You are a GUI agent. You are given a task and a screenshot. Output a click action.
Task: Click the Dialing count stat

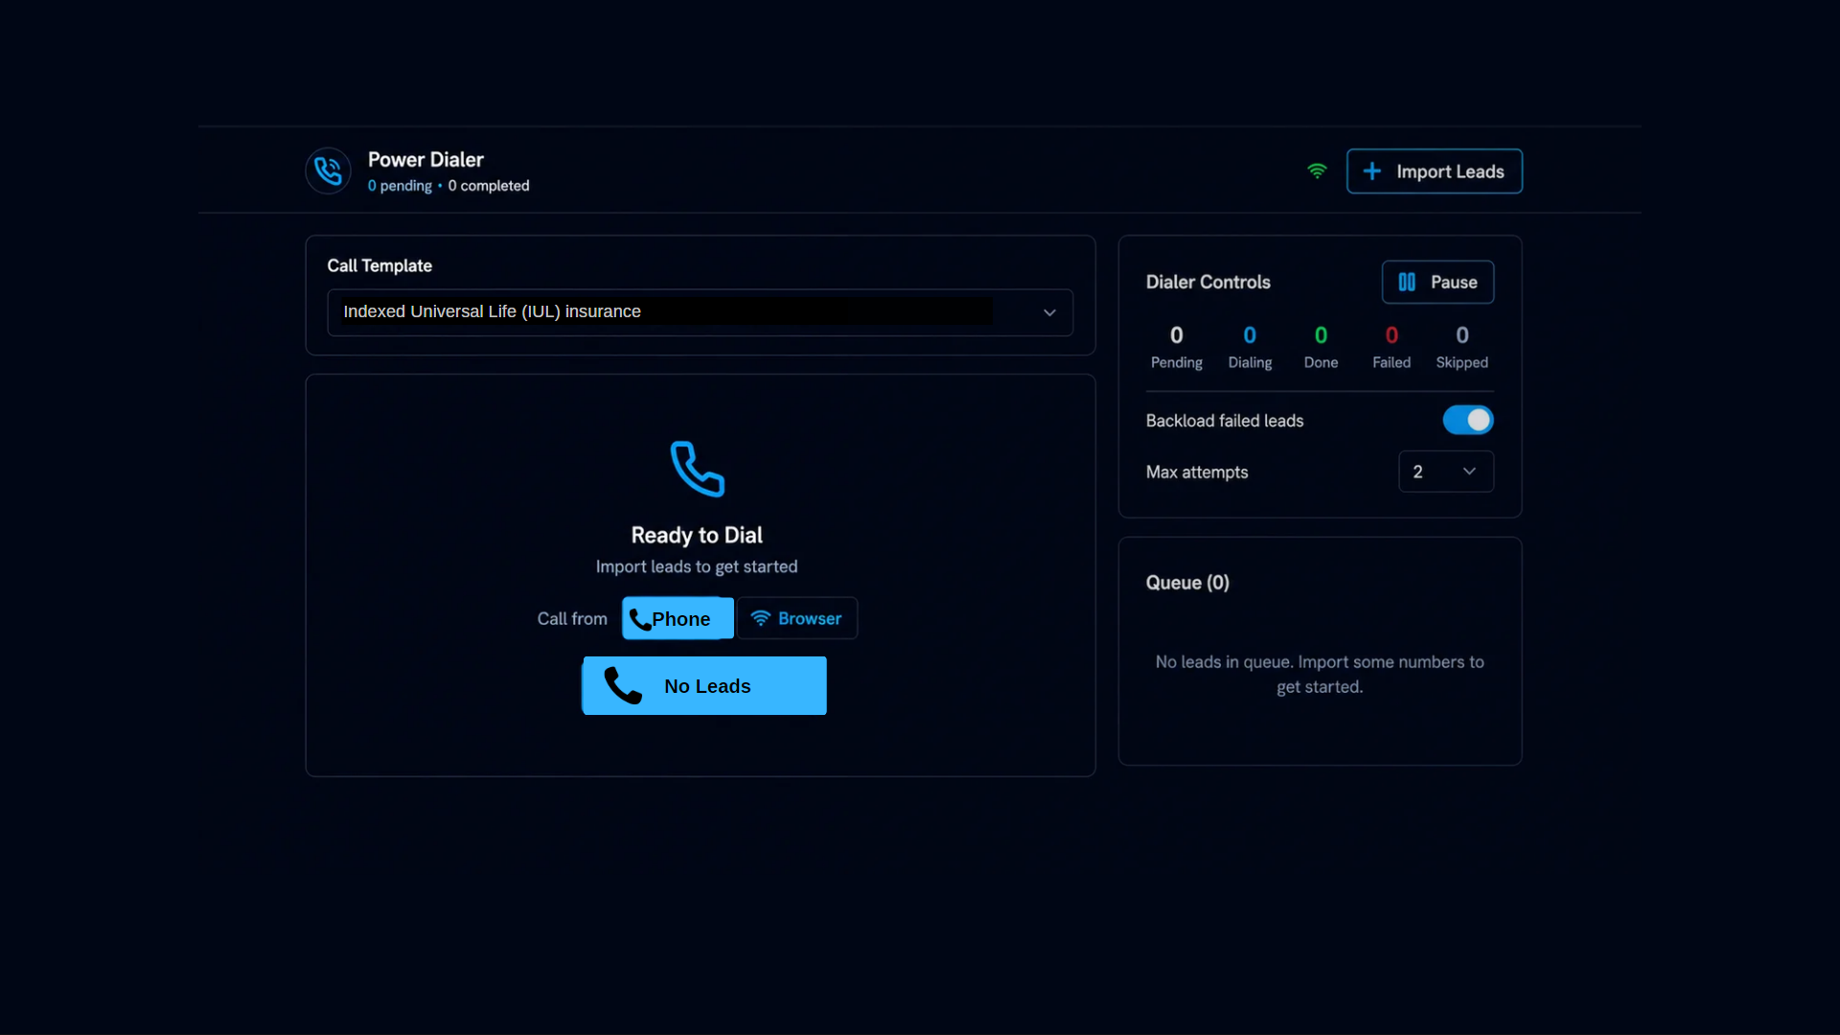click(x=1250, y=347)
